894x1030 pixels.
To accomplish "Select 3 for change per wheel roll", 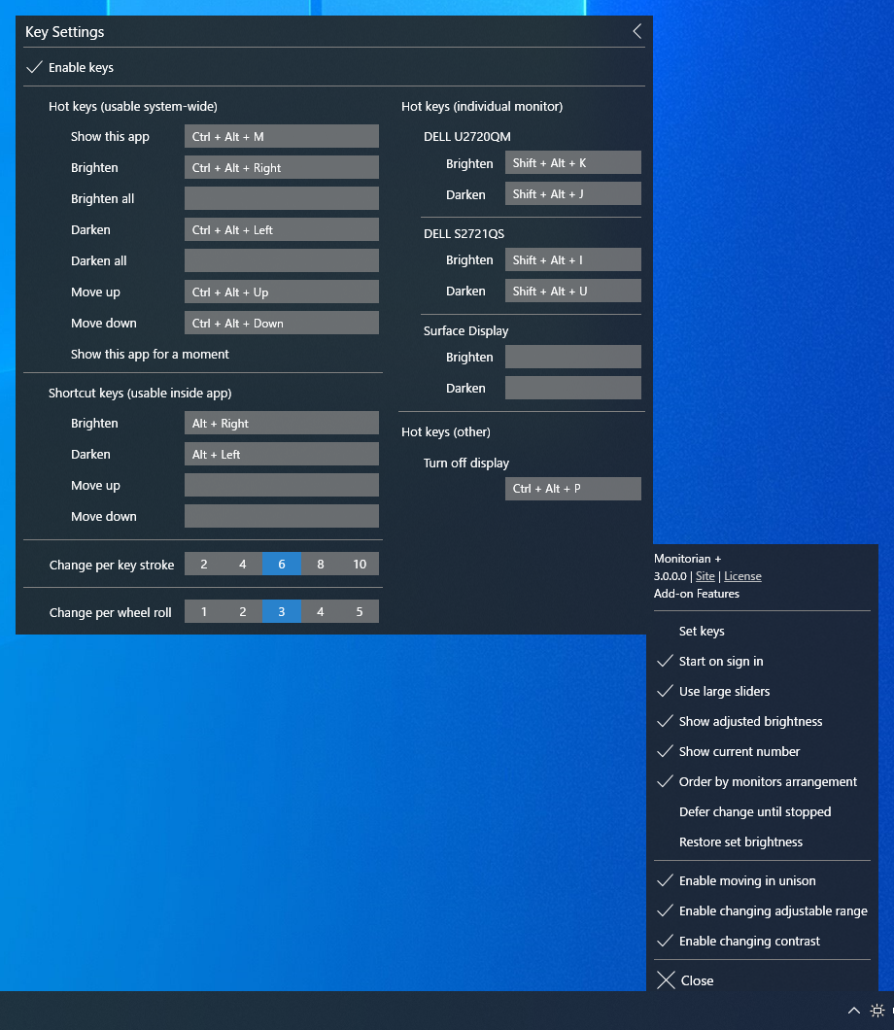I will (281, 611).
